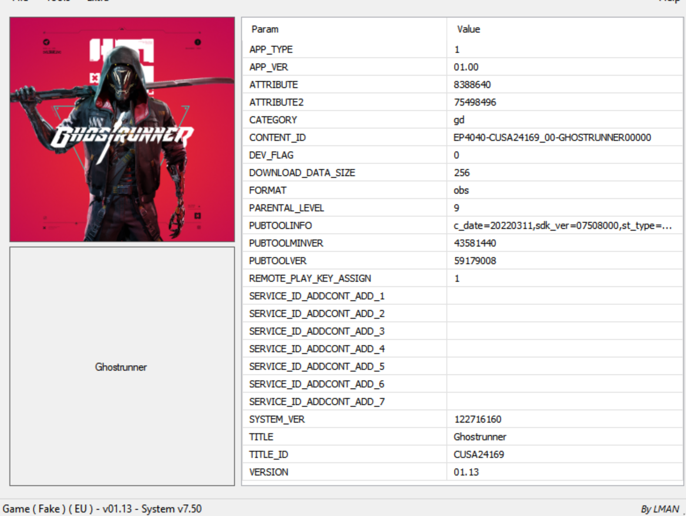
Task: Select the TITLE_ID parameter name
Action: (268, 454)
